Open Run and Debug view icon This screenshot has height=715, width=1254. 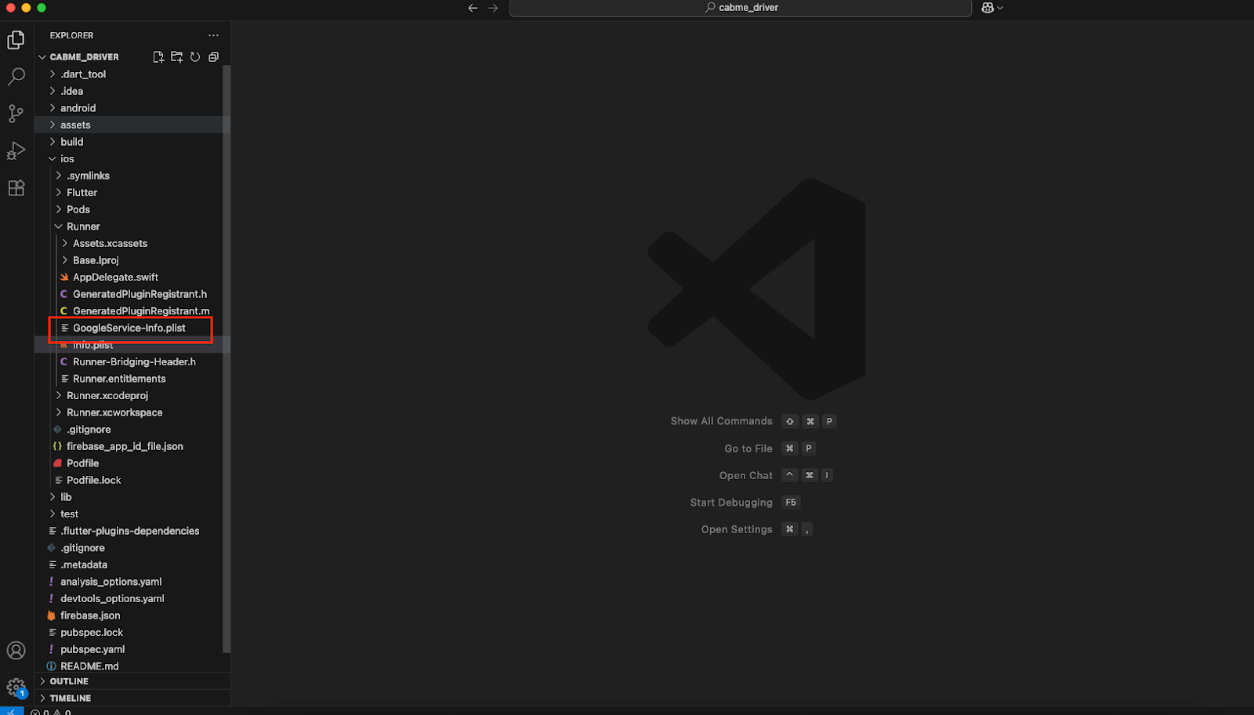tap(16, 151)
